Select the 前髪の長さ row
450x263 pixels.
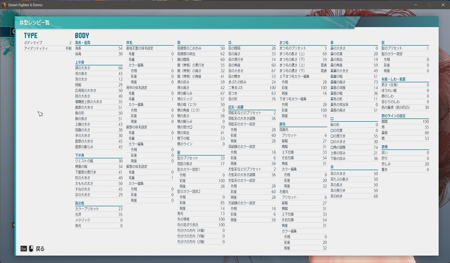[x=201, y=164]
